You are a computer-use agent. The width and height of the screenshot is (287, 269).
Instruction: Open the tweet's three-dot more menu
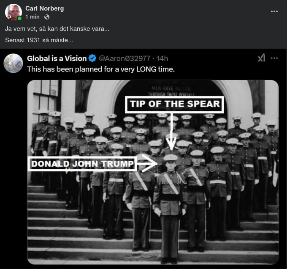tap(274, 58)
